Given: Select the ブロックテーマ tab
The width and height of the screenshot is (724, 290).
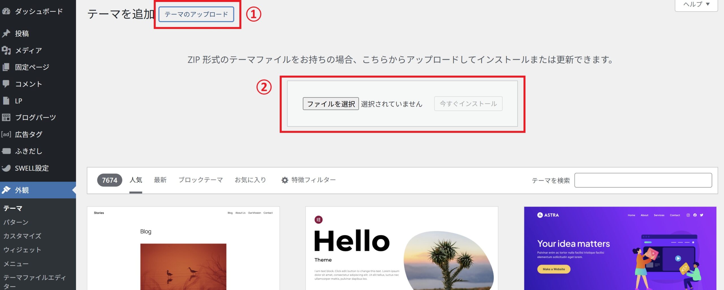Looking at the screenshot, I should [x=201, y=180].
